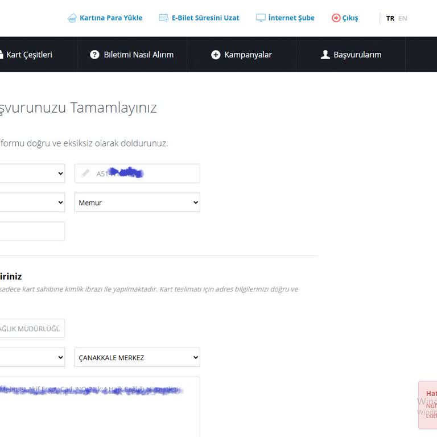Expand the dropdown left of ÇANAKKALE MERKEZ
Screen dimensions: 437x437
[31, 357]
